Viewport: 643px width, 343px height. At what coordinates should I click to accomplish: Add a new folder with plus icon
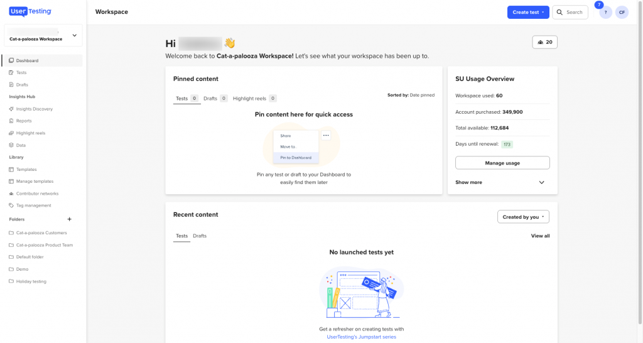pos(69,219)
